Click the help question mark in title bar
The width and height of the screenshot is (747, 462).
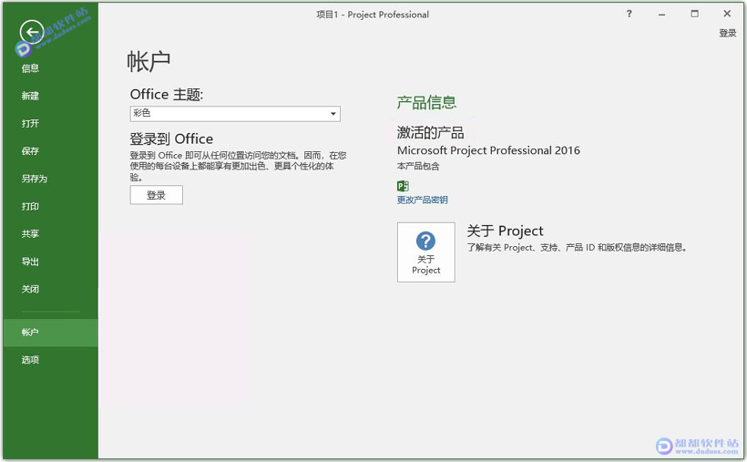tap(629, 14)
